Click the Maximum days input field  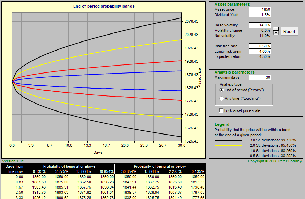pyautogui.click(x=260, y=77)
